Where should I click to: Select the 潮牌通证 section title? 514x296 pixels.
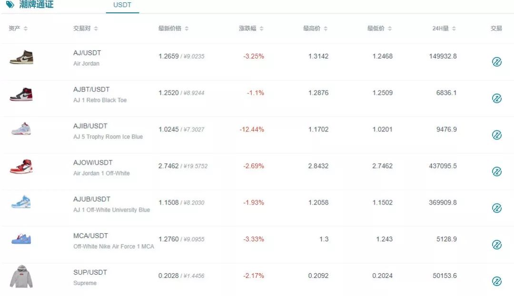[36, 4]
